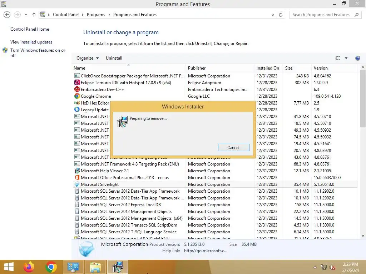Cancel the Windows Installer dialog
366x274 pixels.
pyautogui.click(x=233, y=147)
